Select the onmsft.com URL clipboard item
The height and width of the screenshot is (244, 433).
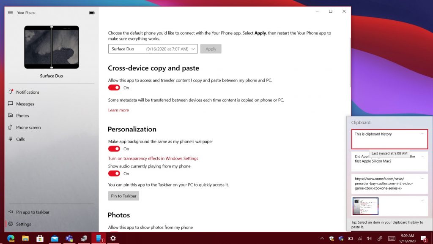click(x=389, y=183)
